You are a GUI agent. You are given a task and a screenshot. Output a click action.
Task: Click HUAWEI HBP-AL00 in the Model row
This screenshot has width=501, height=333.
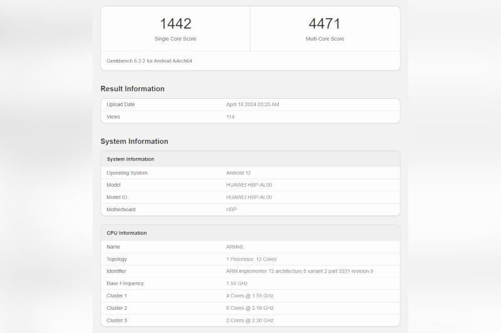(x=249, y=185)
